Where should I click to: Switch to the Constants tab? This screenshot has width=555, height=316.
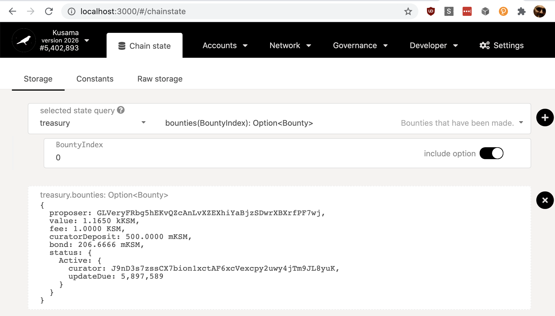(x=95, y=79)
